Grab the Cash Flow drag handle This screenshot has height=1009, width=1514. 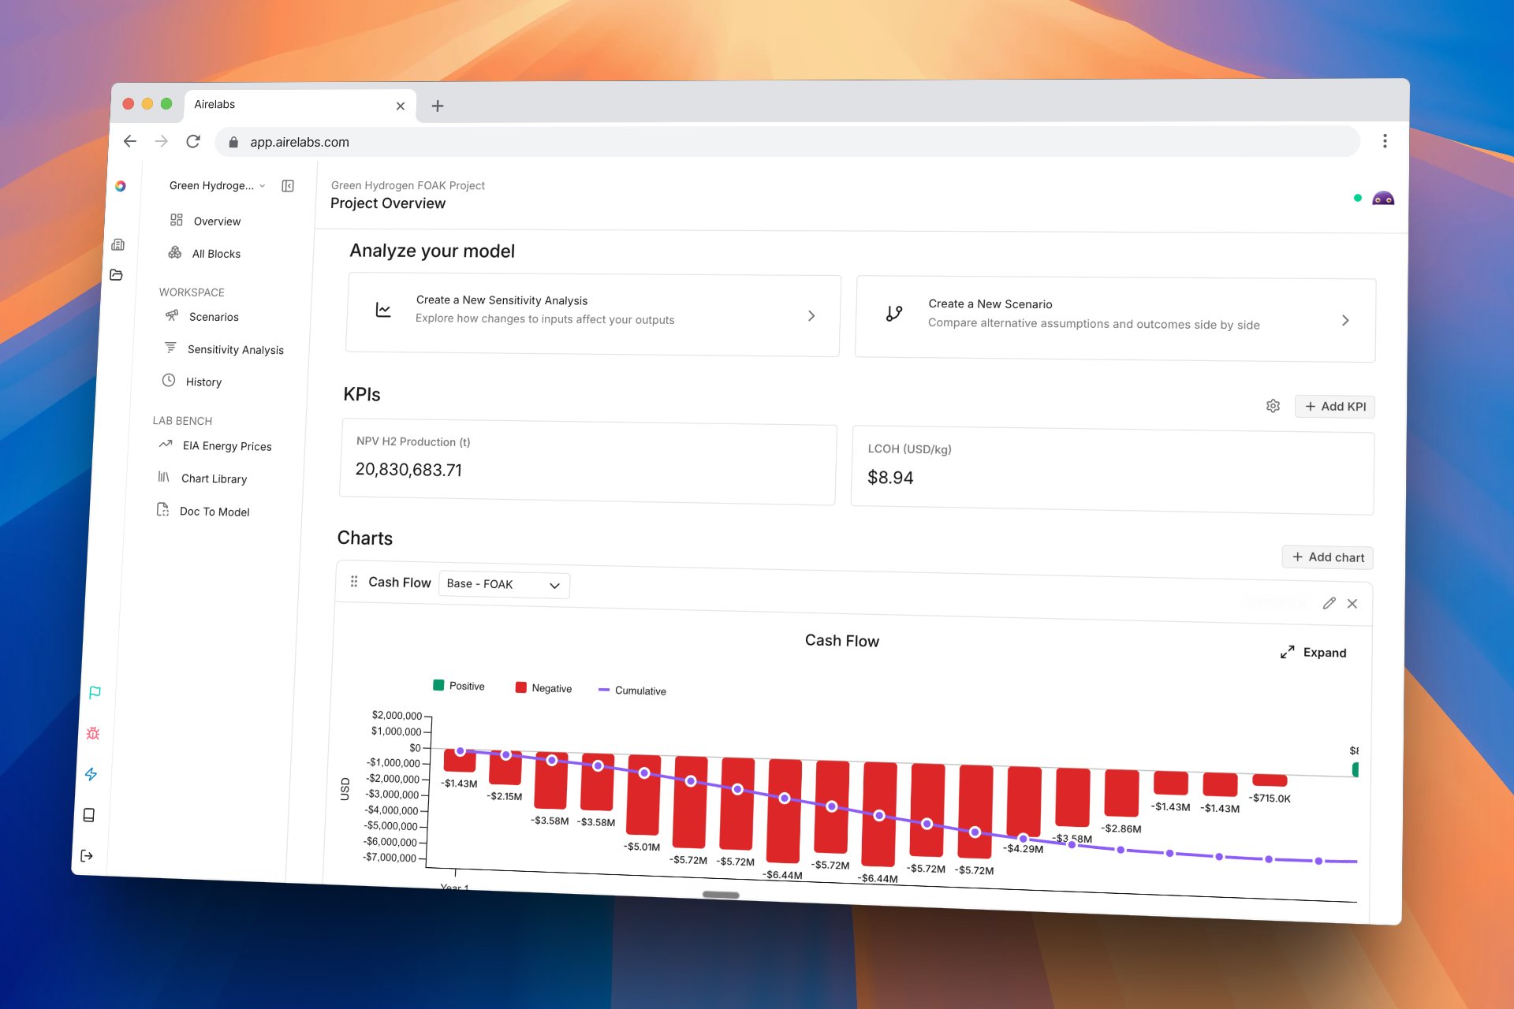point(354,581)
